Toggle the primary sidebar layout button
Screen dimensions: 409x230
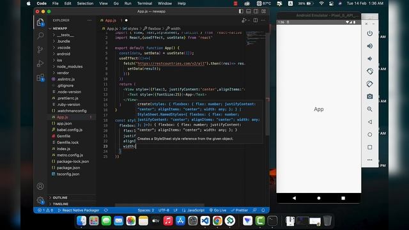tap(241, 11)
